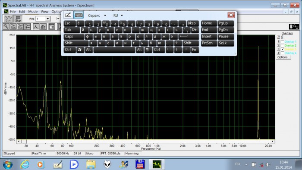The width and height of the screenshot is (302, 170).
Task: Click the zoom out full icon
Action: click(x=27, y=27)
